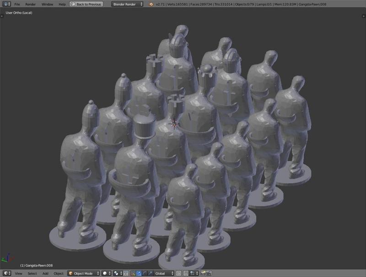Screen dimensions: 366x277
Task: Enable the rotate manipulator
Action: pos(145,273)
